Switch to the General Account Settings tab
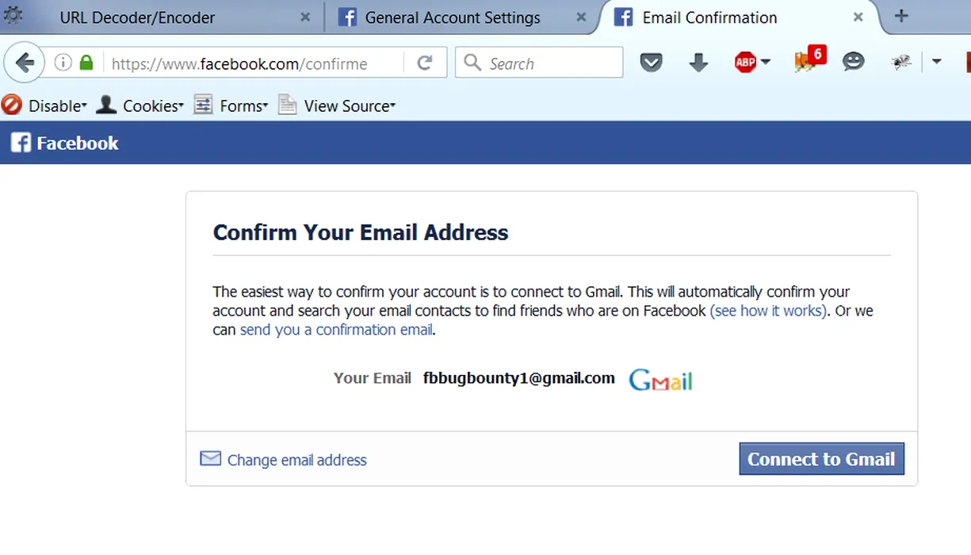Image resolution: width=971 pixels, height=555 pixels. 452,17
